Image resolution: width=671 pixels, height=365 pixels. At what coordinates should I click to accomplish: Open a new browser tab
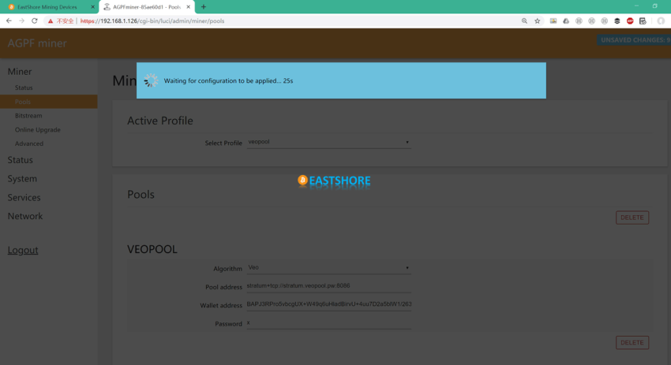[x=203, y=7]
